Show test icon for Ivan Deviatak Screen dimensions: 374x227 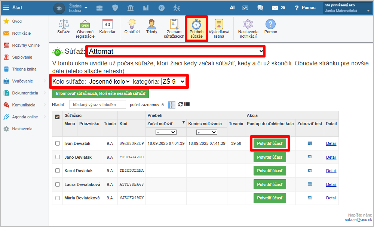tap(309, 143)
